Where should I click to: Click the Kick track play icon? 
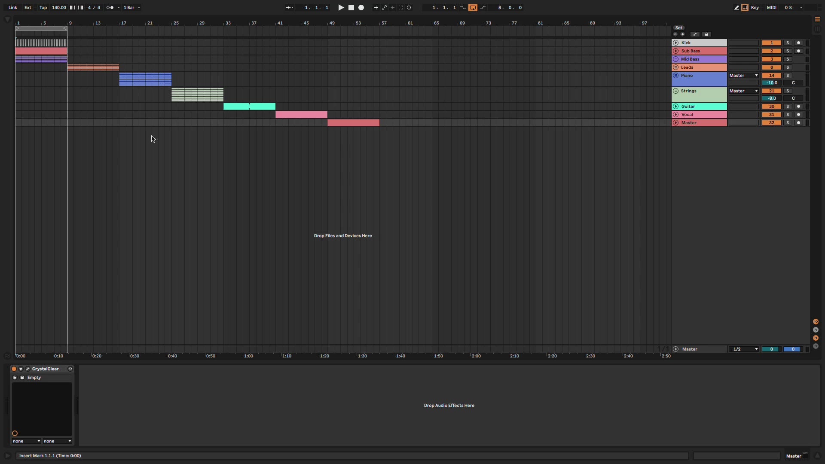click(675, 43)
